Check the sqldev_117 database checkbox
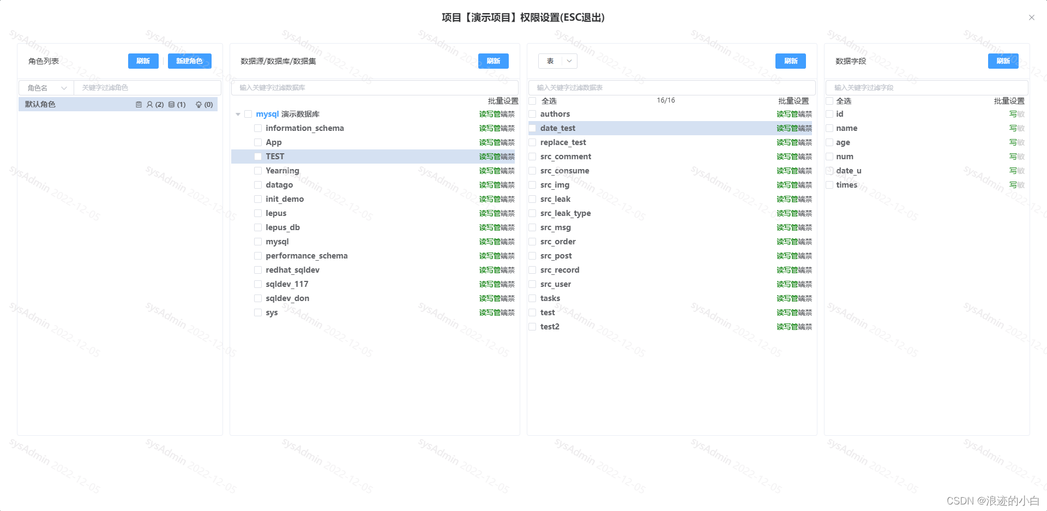The image size is (1047, 511). [x=258, y=284]
